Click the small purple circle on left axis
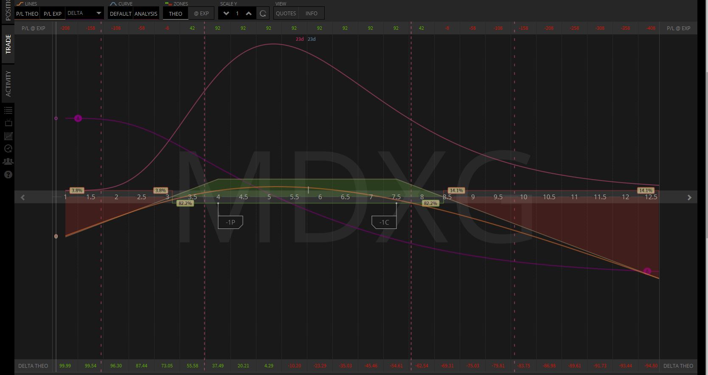This screenshot has width=708, height=375. click(56, 118)
